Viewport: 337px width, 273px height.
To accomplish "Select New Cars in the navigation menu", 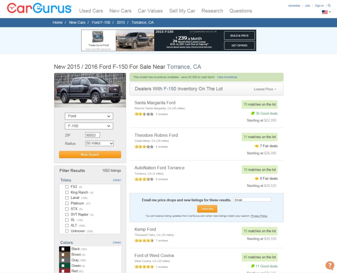I will coord(121,11).
